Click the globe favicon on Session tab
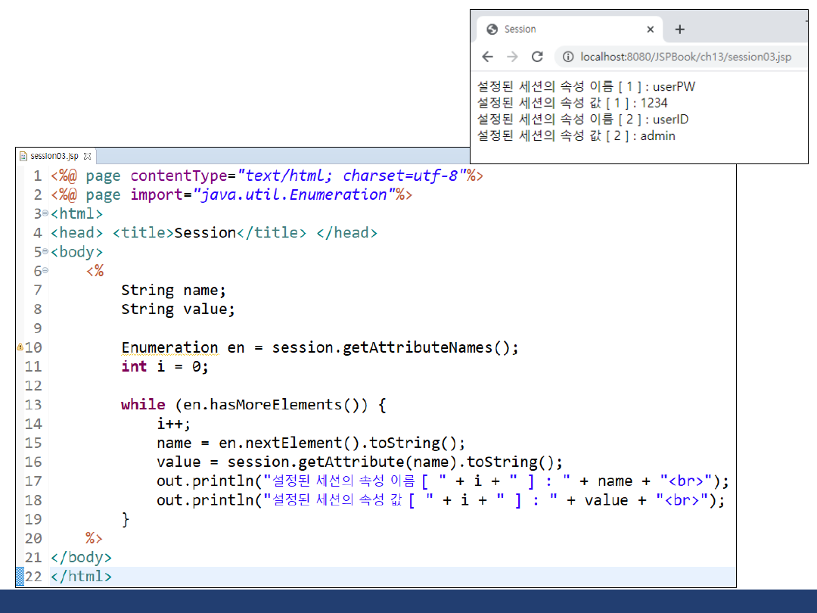Image resolution: width=817 pixels, height=613 pixels. coord(492,30)
